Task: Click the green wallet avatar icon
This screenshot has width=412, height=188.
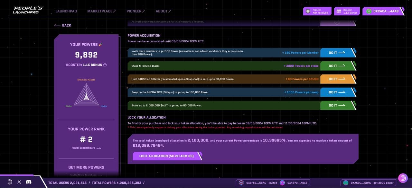Action: (369, 11)
